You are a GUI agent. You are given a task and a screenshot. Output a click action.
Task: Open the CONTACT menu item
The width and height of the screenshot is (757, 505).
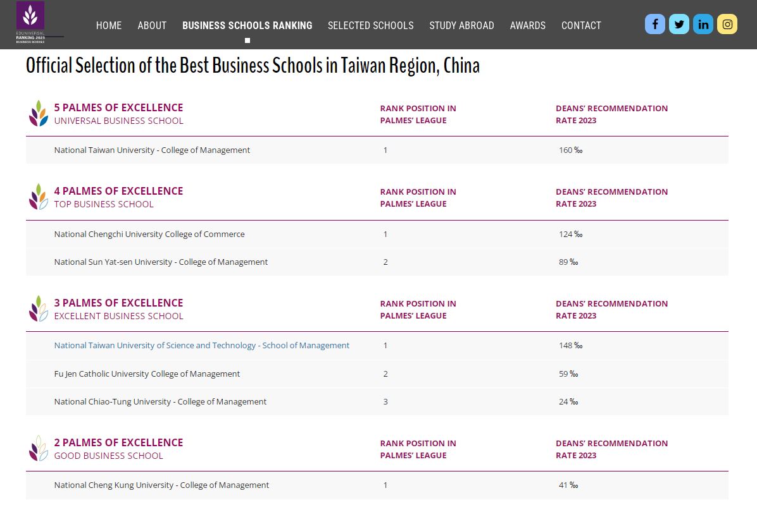point(581,25)
